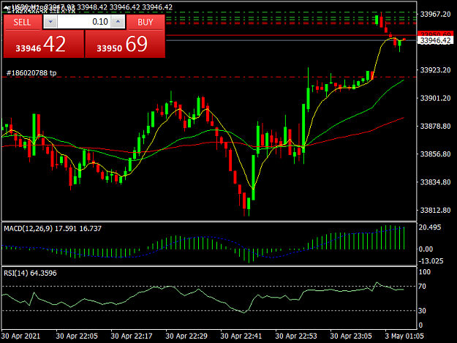Click the 20.495 MACD scale value
The image size is (457, 343).
pyautogui.click(x=430, y=227)
